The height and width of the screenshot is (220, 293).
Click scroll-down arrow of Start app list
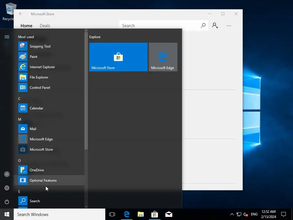click(86, 207)
